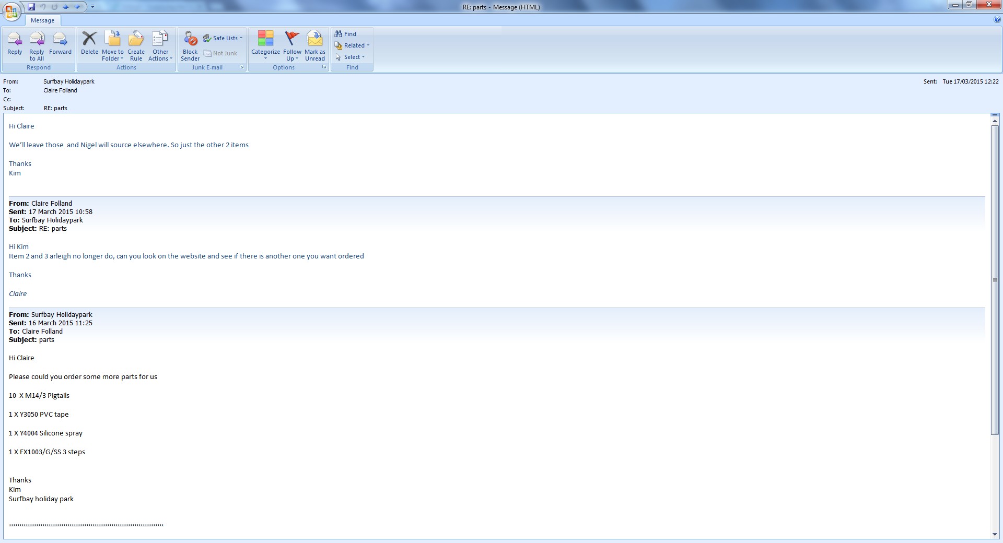Click Reply to All

point(37,45)
